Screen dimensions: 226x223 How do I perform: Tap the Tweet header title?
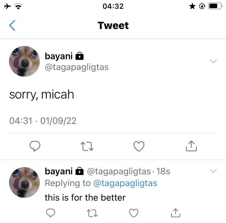(x=113, y=26)
